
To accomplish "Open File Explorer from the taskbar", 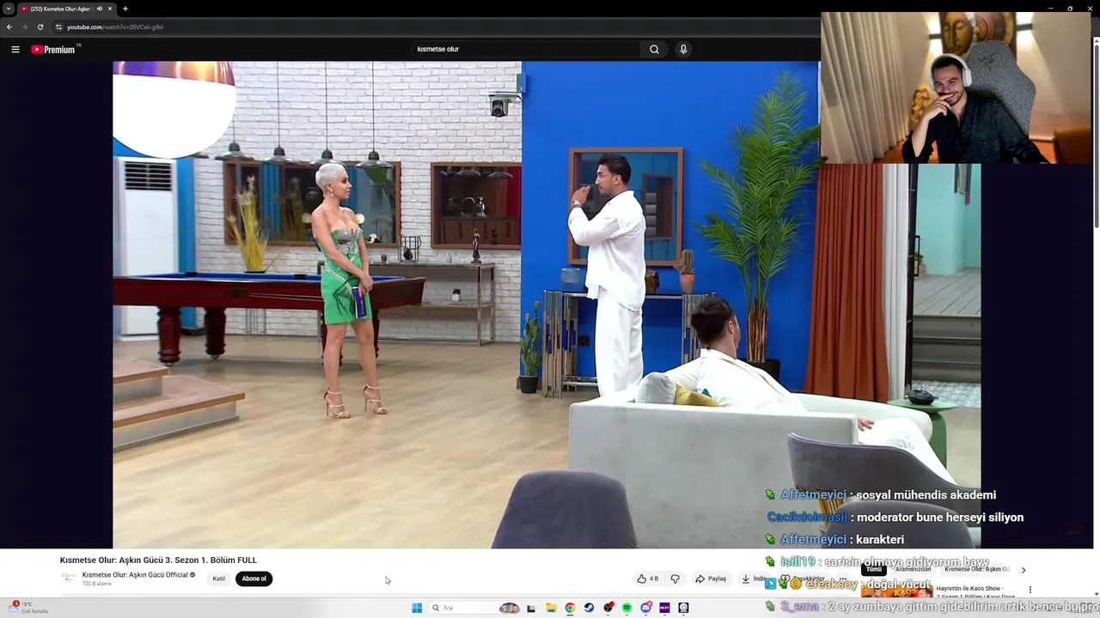I will point(551,608).
